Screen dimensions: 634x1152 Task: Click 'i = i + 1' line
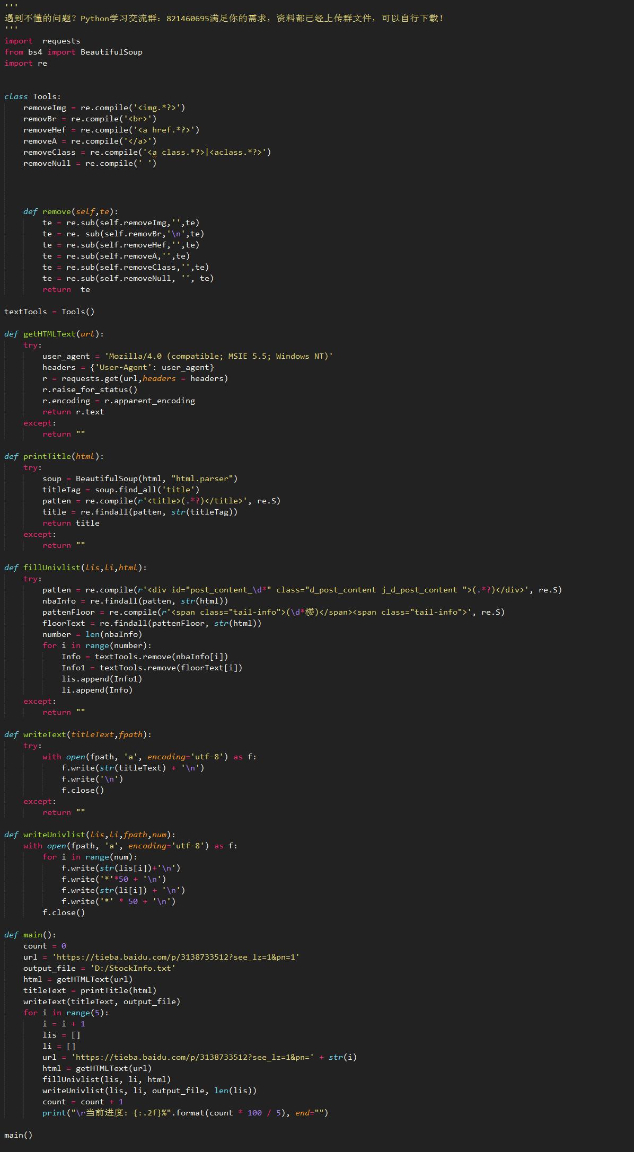coord(64,1024)
